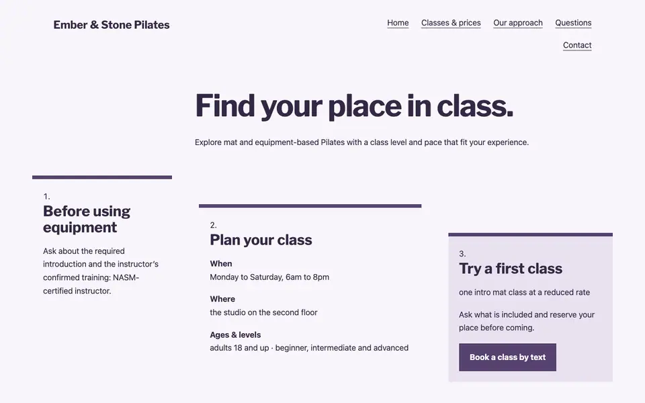Go to Classes & prices page
Screen dimensions: 645x403
point(451,23)
